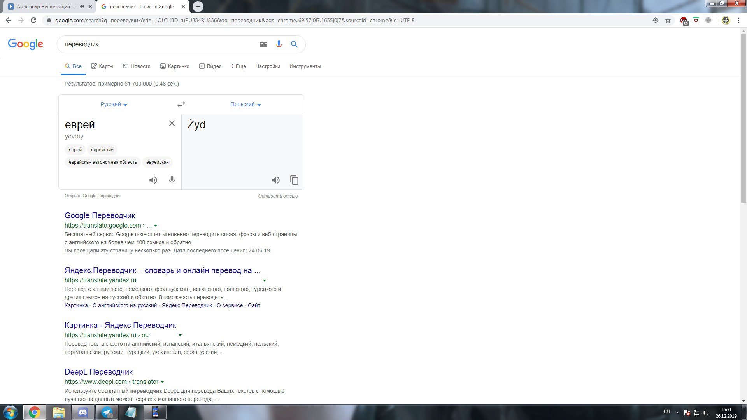Open the Google Переводчик result link
The height and width of the screenshot is (420, 747).
click(x=100, y=215)
